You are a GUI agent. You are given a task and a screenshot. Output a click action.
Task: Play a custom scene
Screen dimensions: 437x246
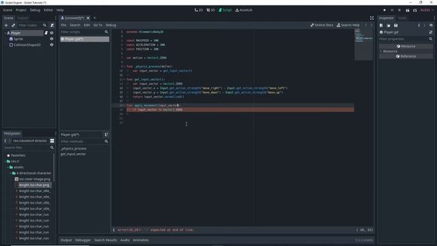pos(414,10)
